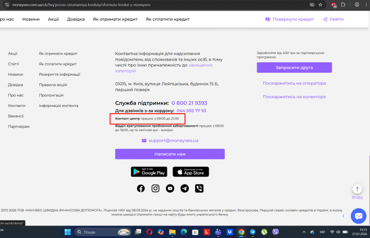Open the Акції top navigation item

tap(53, 19)
